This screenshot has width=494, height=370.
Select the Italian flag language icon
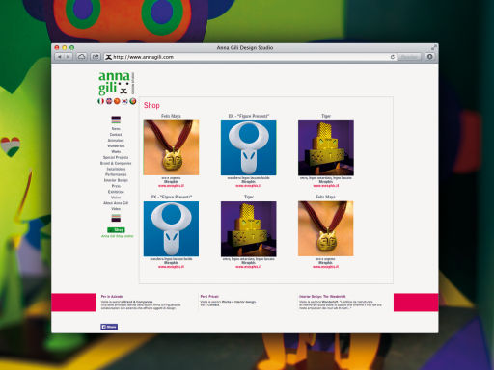click(100, 101)
